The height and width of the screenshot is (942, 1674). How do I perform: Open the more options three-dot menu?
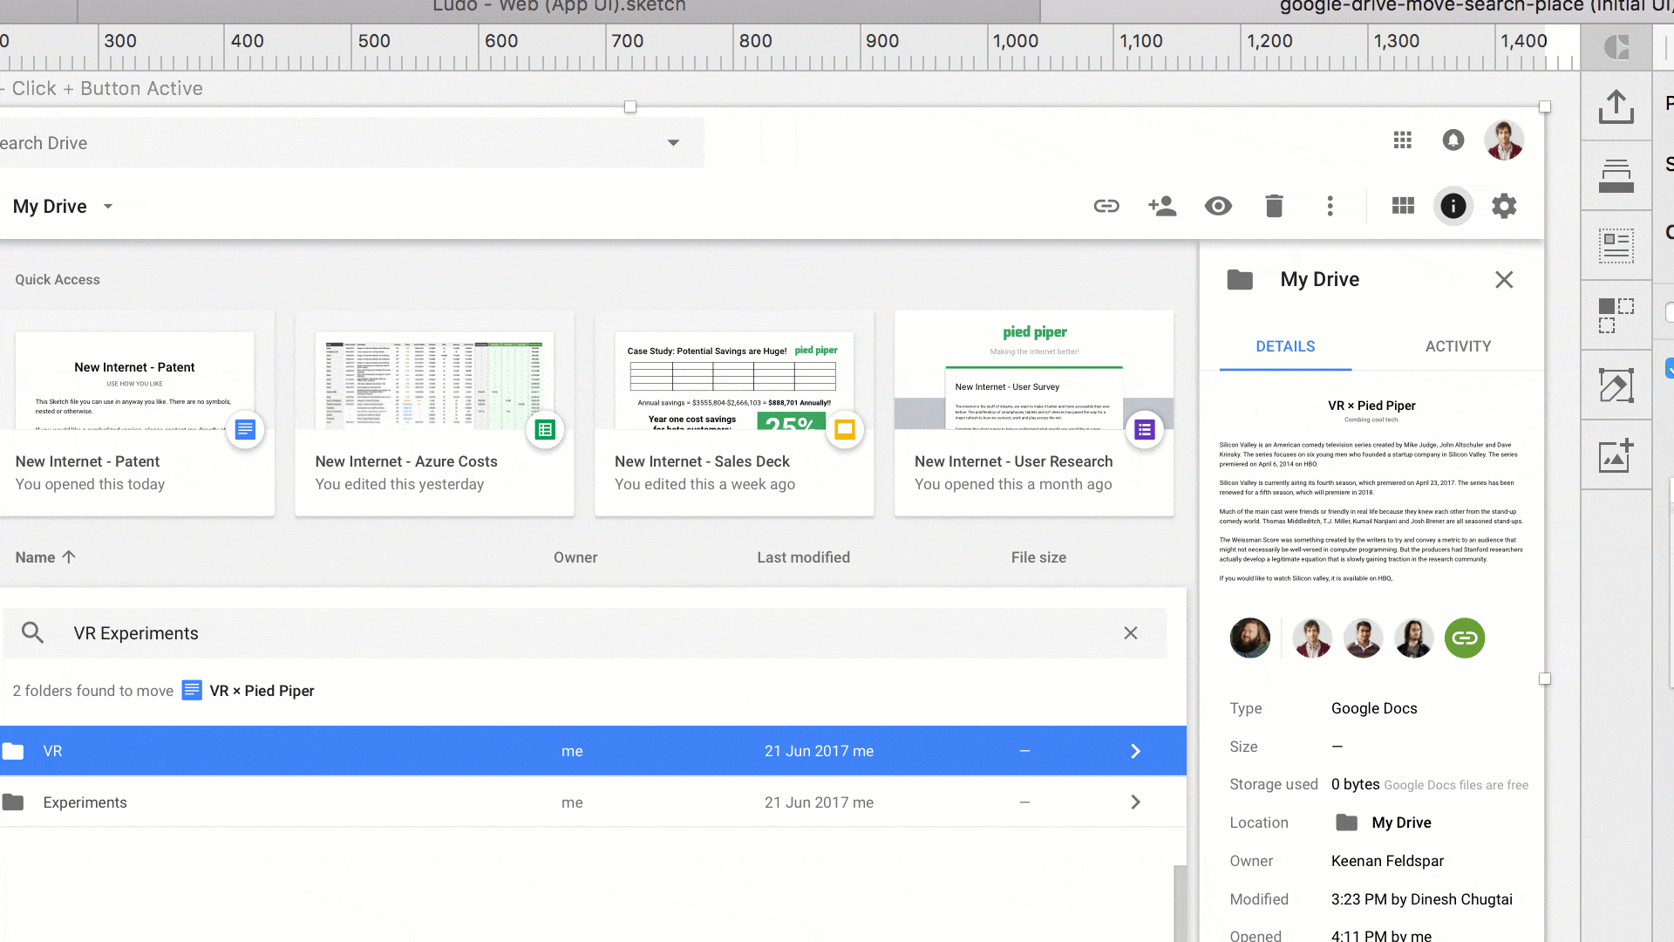click(x=1330, y=206)
